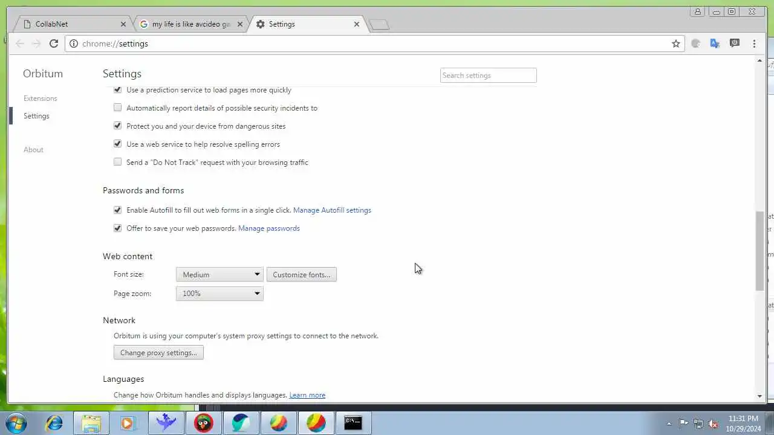Reload the settings page
Image resolution: width=774 pixels, height=435 pixels.
click(54, 43)
